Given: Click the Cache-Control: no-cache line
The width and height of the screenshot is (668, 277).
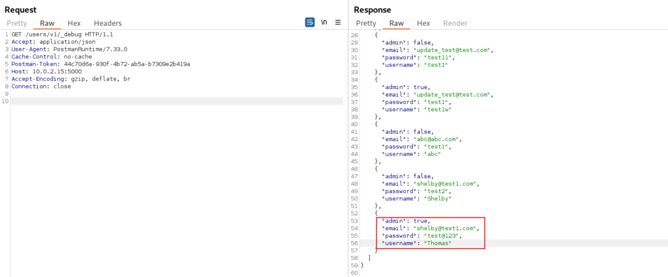Looking at the screenshot, I should [x=52, y=57].
